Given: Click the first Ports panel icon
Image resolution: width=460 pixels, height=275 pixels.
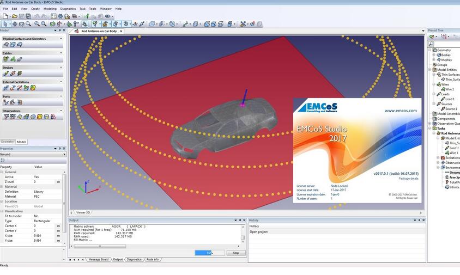Looking at the screenshot, I should [x=5, y=102].
